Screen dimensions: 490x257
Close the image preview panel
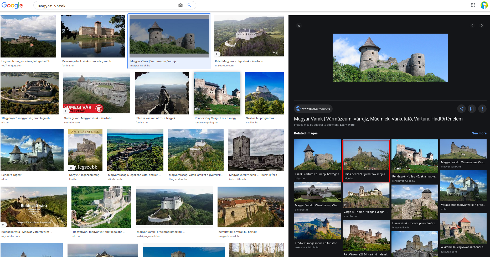tap(299, 26)
